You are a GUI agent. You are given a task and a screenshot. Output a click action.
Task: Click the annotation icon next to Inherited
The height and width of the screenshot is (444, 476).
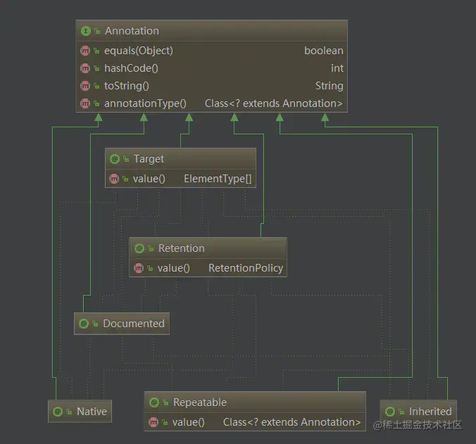390,412
